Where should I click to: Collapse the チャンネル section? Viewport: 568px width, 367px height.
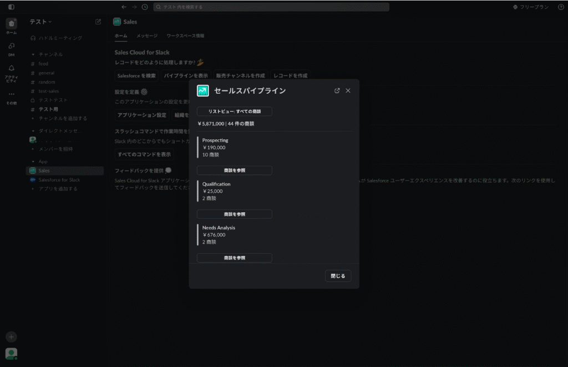tap(33, 54)
